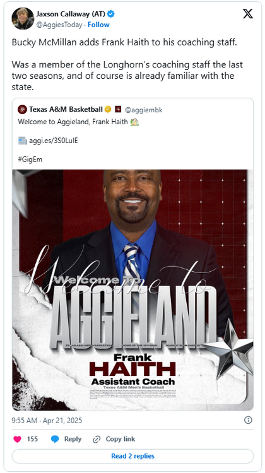This screenshot has width=265, height=473.
Task: Click the X logo icon
Action: tap(248, 14)
